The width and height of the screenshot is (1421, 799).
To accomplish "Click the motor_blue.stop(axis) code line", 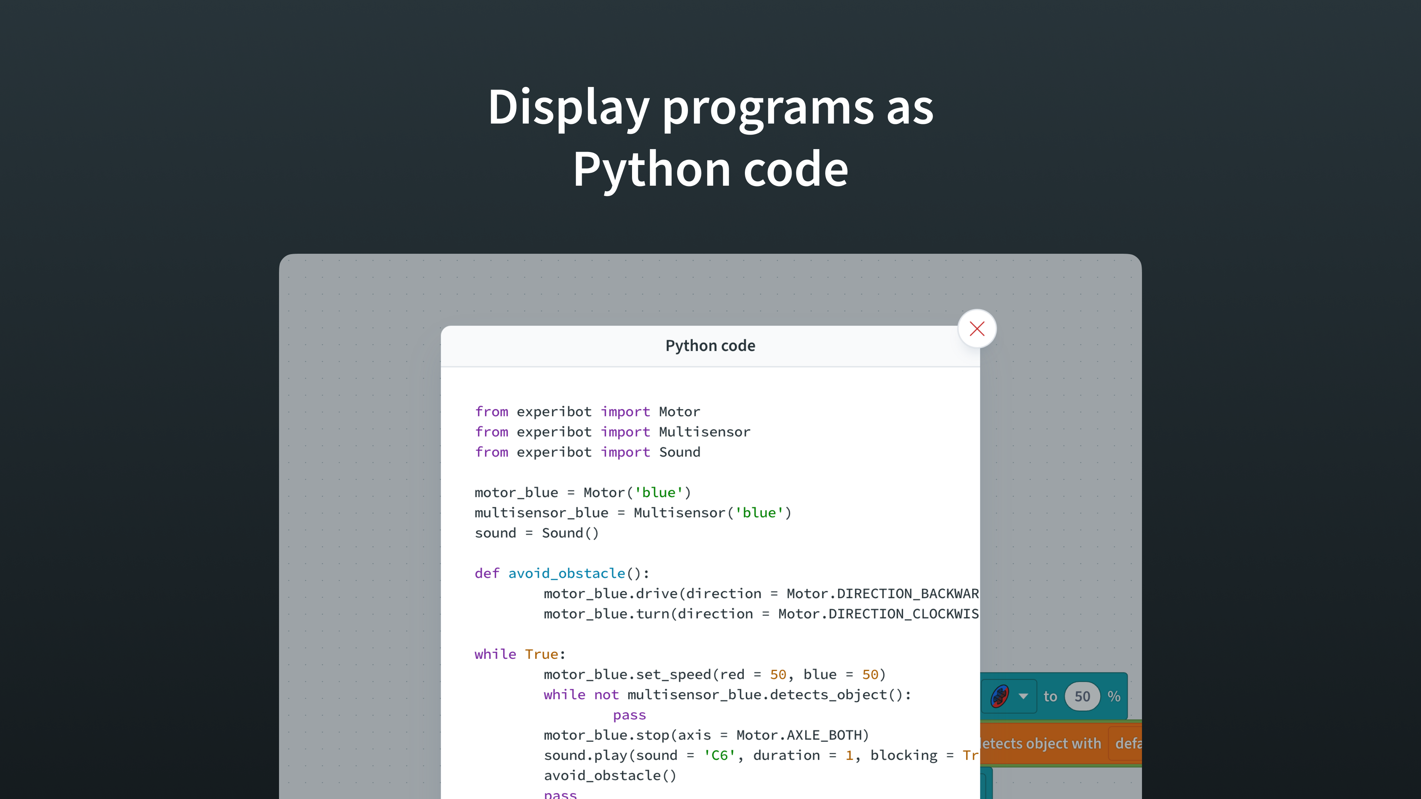I will (706, 735).
